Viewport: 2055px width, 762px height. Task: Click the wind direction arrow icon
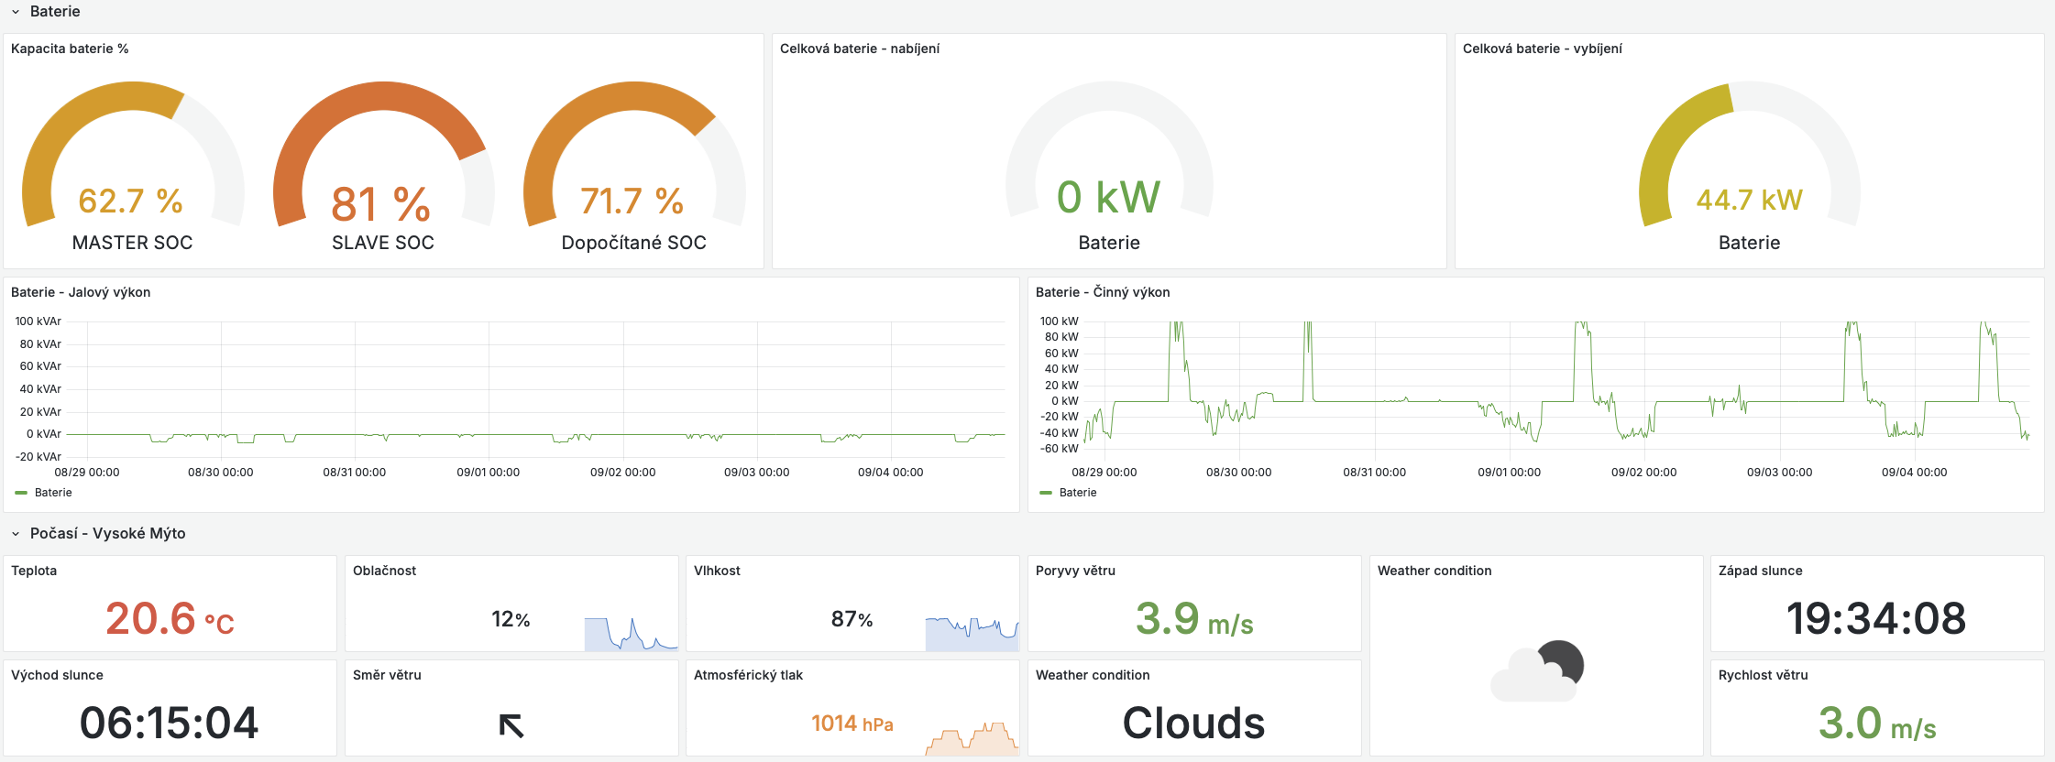tap(511, 725)
